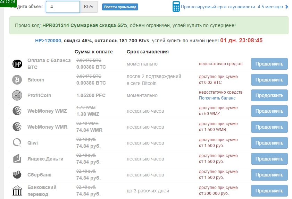The width and height of the screenshot is (292, 199).
Task: Click the Банковский перевод bank icon
Action: click(17, 191)
